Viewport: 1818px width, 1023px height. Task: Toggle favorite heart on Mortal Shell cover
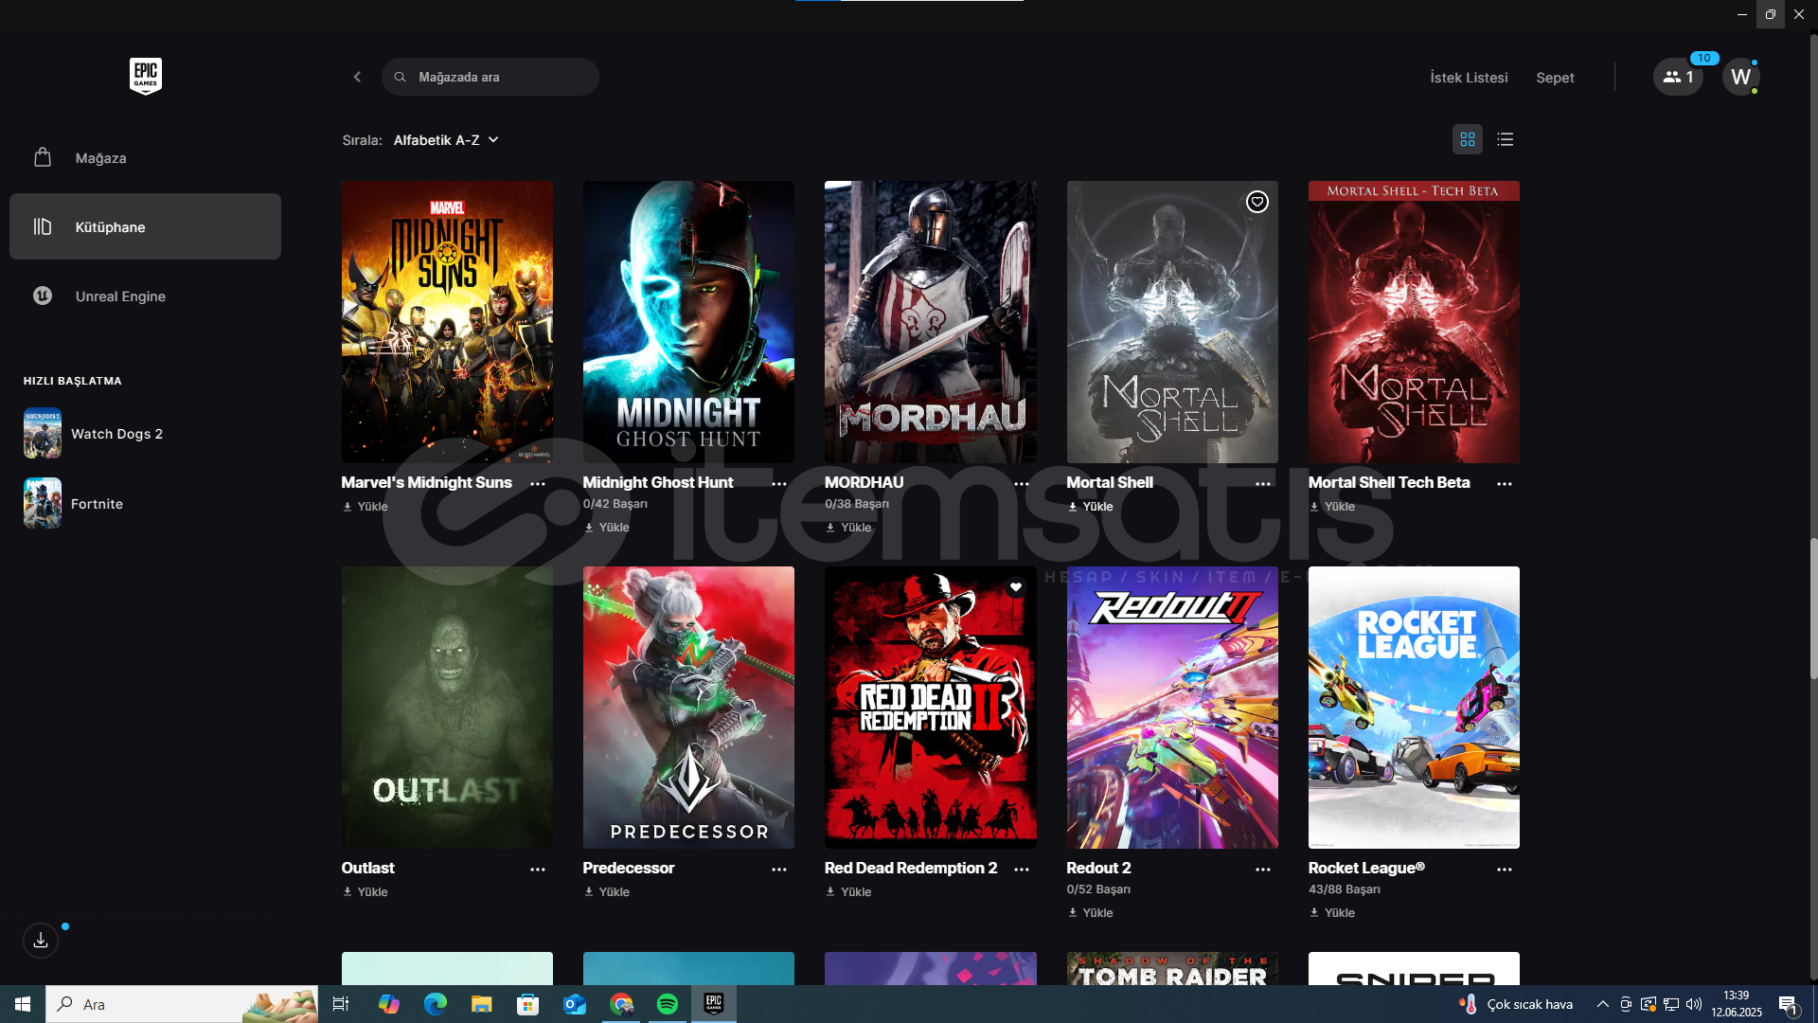(x=1257, y=202)
